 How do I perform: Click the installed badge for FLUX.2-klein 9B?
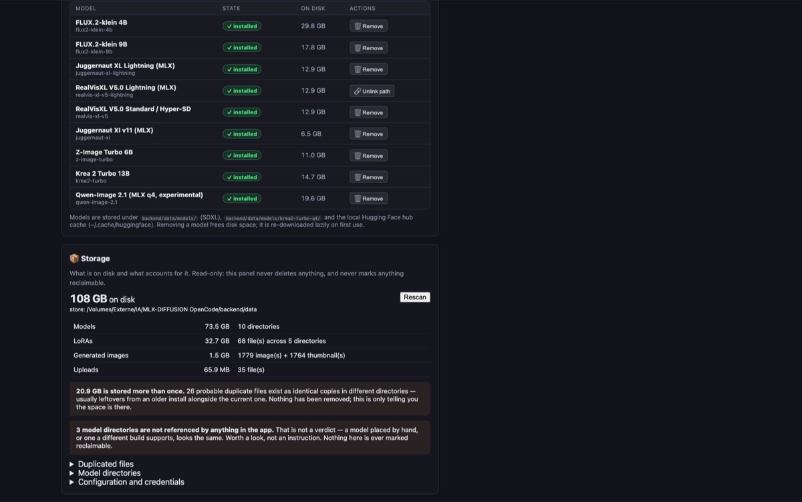click(242, 47)
